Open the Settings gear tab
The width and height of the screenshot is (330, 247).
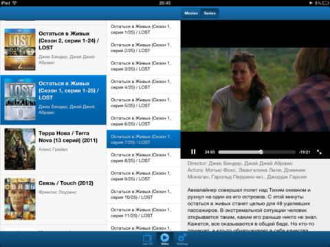click(182, 239)
